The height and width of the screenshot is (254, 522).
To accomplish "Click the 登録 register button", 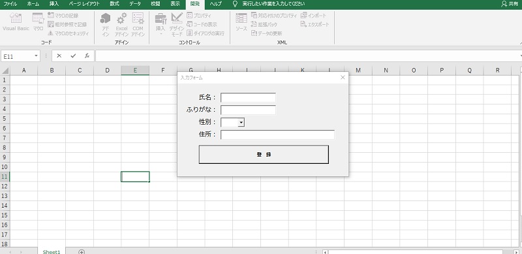I will [264, 154].
